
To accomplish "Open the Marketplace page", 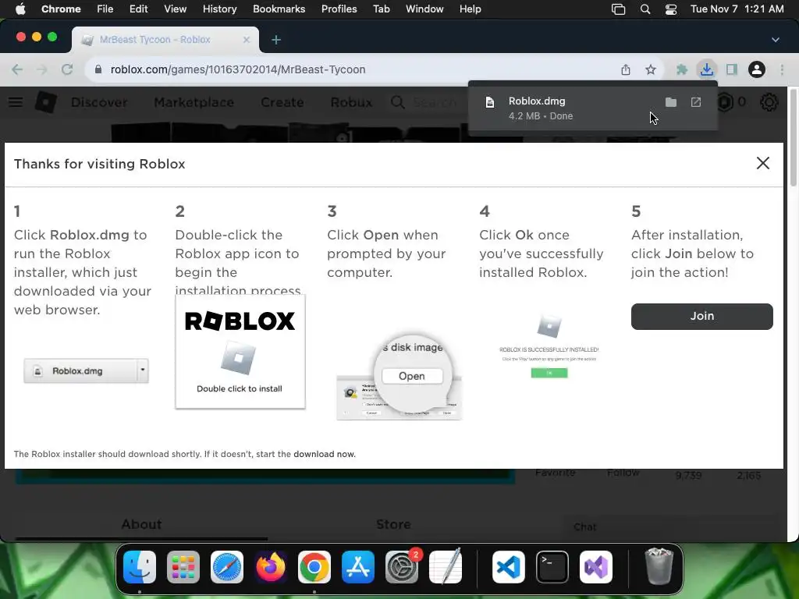I will 194,102.
